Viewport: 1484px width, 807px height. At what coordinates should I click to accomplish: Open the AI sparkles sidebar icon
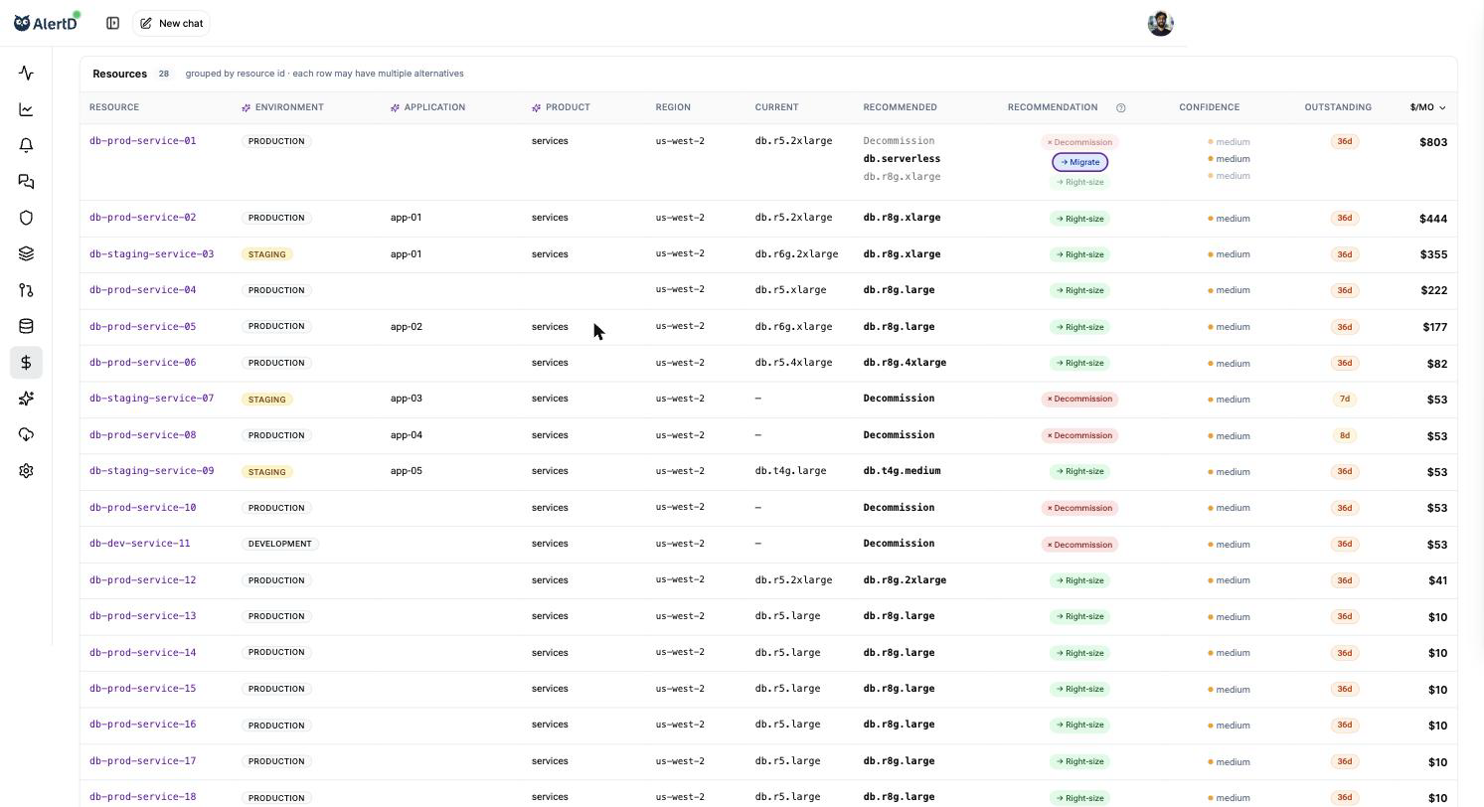pyautogui.click(x=26, y=399)
